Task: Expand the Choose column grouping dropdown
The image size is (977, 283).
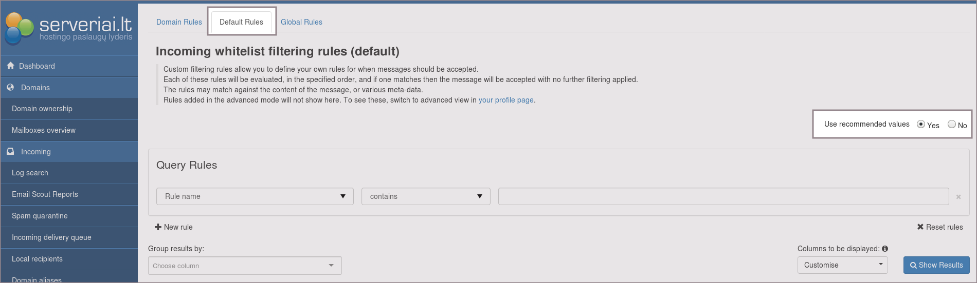Action: click(245, 266)
